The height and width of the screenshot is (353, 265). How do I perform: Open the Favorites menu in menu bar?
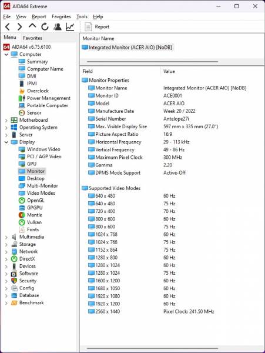point(61,16)
